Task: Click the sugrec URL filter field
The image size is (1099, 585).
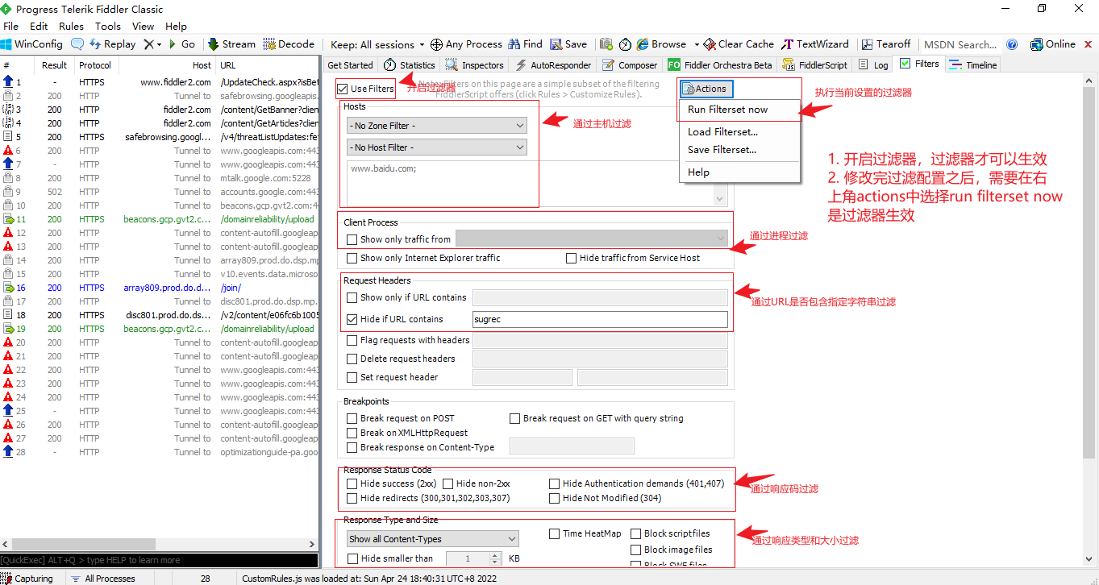Action: 600,319
